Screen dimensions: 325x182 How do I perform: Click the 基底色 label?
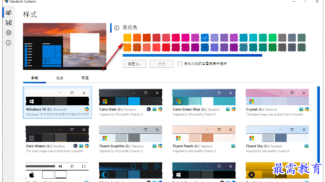click(x=130, y=28)
